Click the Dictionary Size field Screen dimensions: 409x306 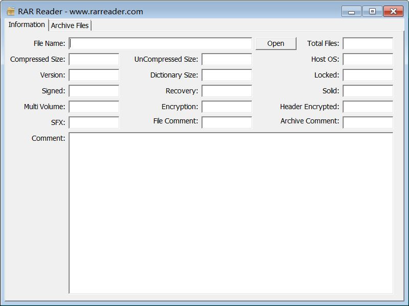pos(226,75)
